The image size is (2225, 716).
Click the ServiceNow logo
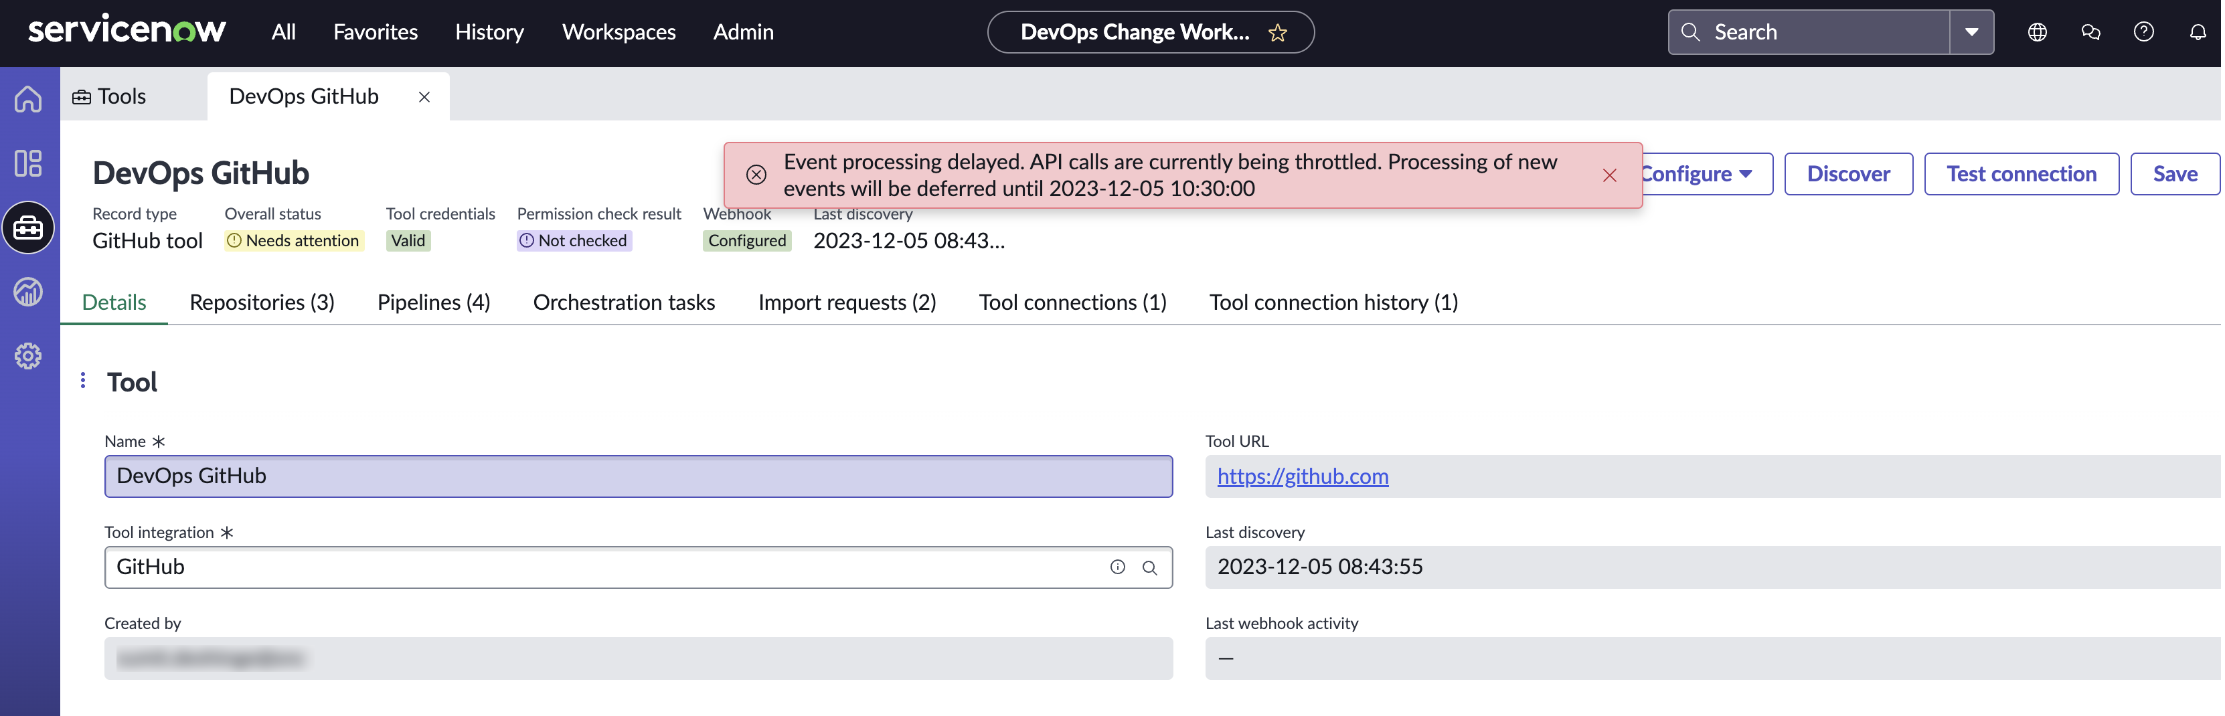point(127,30)
